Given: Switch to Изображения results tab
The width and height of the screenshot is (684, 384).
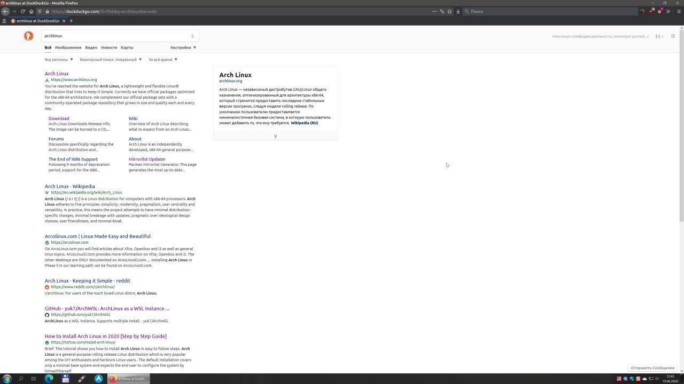Looking at the screenshot, I should (68, 47).
